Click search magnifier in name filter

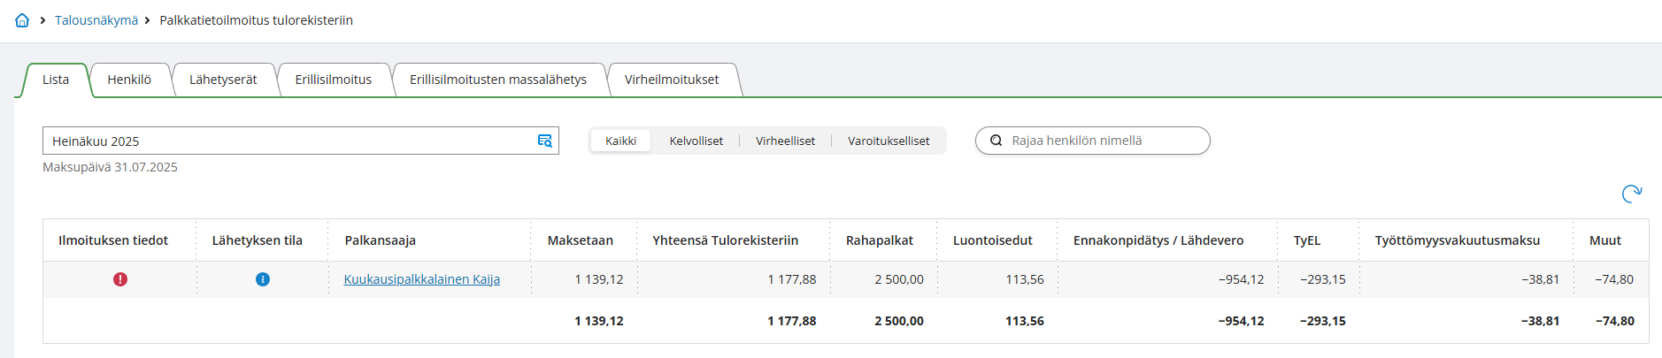pos(996,141)
